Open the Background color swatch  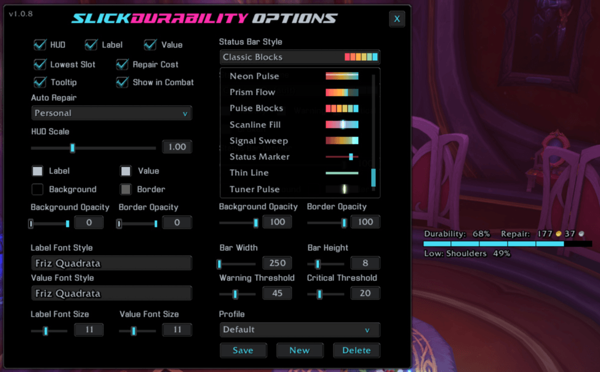point(38,189)
